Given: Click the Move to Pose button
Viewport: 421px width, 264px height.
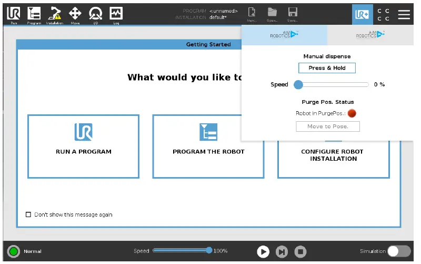Looking at the screenshot, I should point(328,126).
